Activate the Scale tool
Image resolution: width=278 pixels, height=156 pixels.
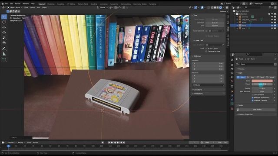pos(4,38)
